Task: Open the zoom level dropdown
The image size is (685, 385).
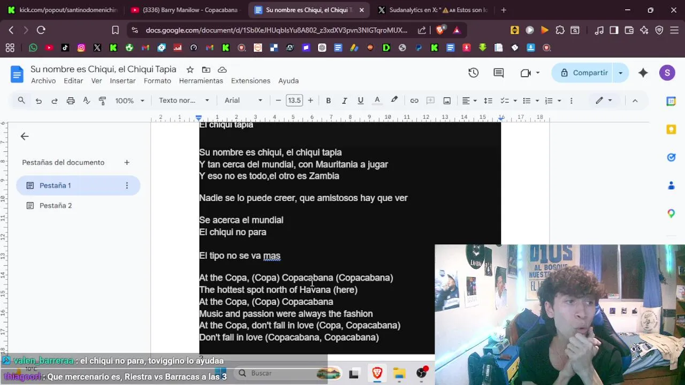Action: point(130,101)
